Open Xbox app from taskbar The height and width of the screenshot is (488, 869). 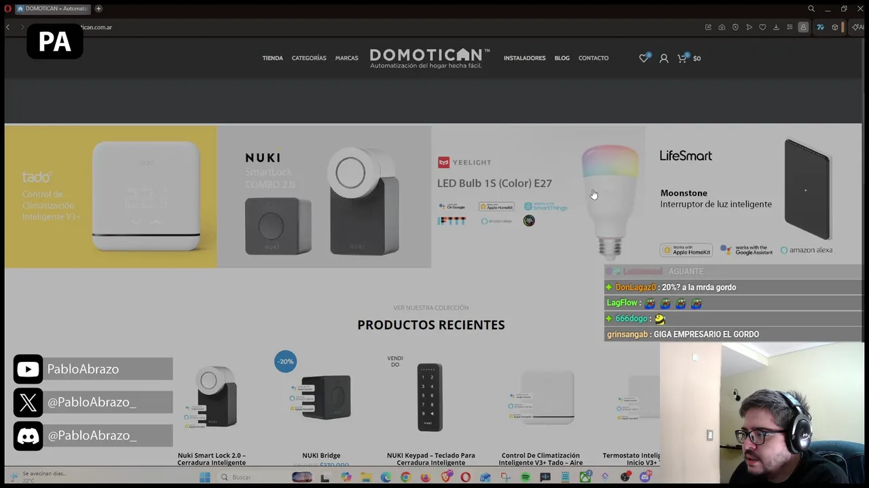585,477
